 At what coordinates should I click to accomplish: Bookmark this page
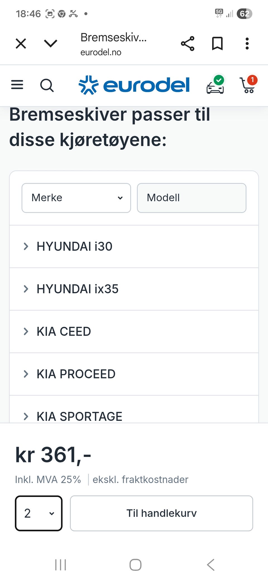pyautogui.click(x=217, y=44)
